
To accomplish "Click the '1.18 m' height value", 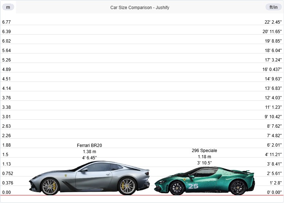I will [205, 157].
